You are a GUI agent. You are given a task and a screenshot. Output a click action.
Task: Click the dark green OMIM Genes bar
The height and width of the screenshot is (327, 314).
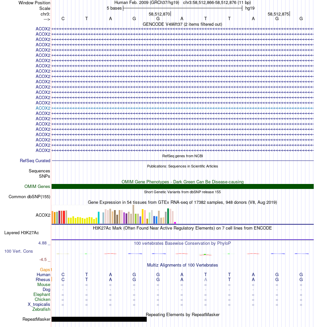point(182,186)
